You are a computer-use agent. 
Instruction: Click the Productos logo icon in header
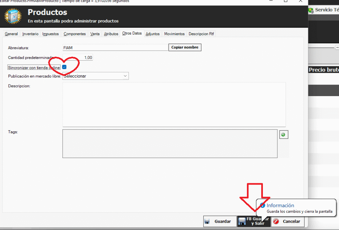click(13, 16)
